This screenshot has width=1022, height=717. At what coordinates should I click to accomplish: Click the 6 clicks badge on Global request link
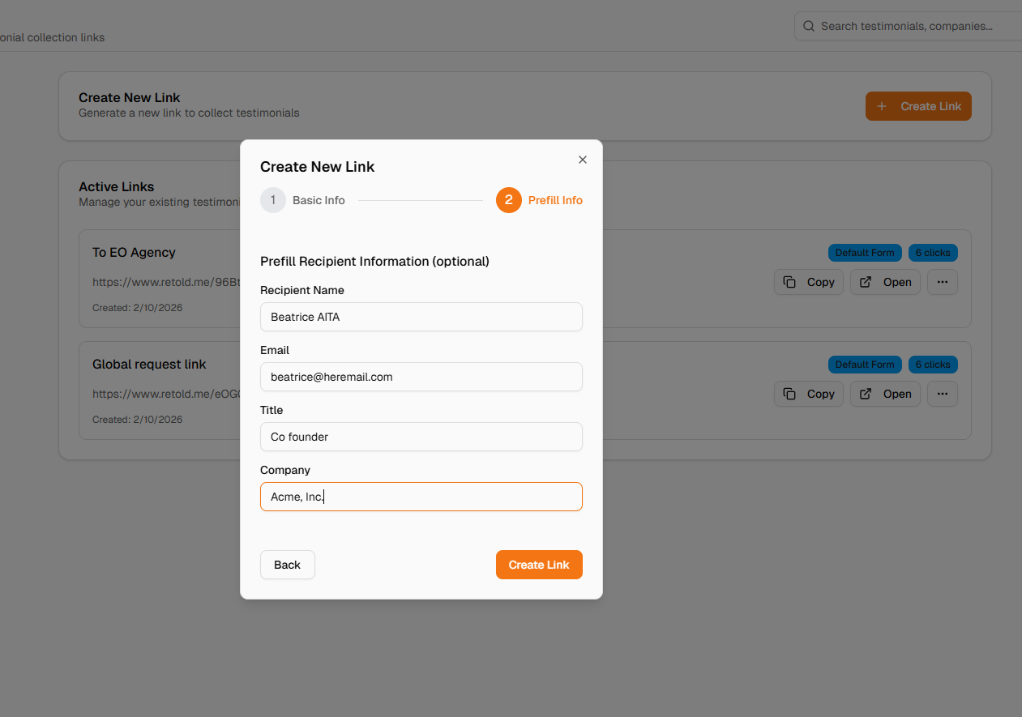tap(933, 365)
